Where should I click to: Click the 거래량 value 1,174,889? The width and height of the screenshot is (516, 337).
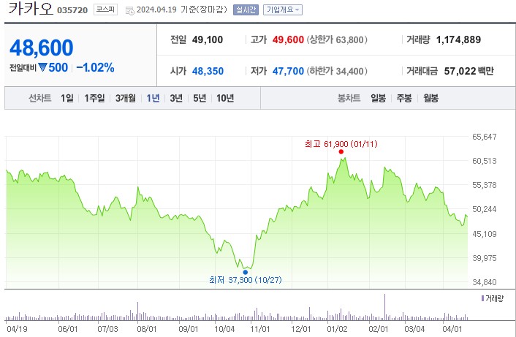(x=458, y=39)
